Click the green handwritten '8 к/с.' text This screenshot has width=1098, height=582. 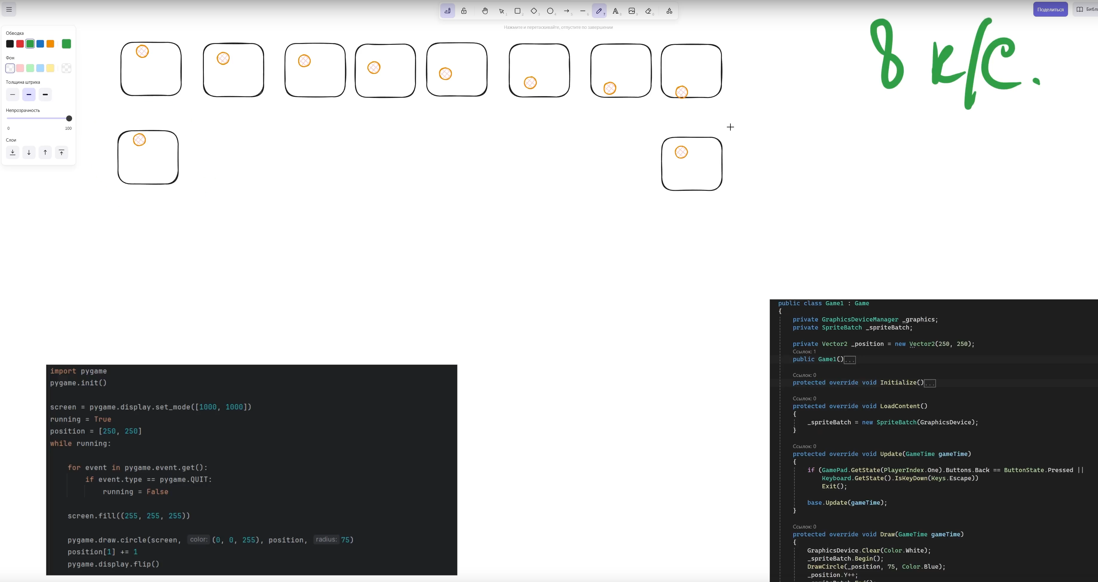(x=955, y=63)
